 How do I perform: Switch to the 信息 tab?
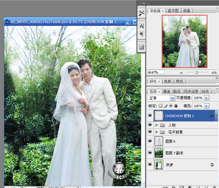[187, 11]
